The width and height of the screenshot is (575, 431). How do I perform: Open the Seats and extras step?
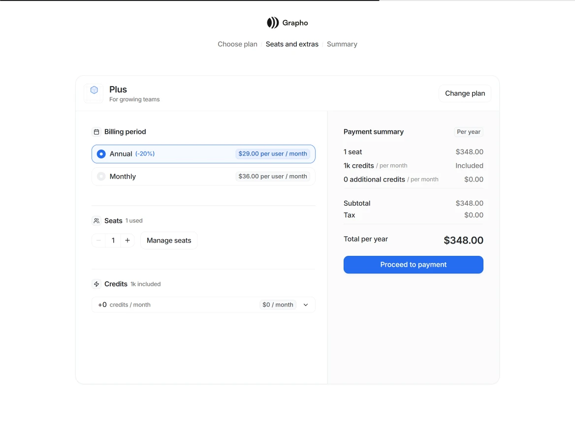click(292, 44)
